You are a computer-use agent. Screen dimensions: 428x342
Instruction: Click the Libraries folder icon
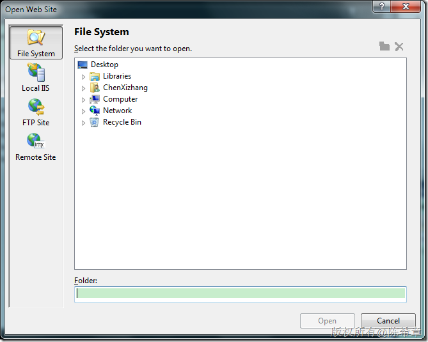click(95, 76)
